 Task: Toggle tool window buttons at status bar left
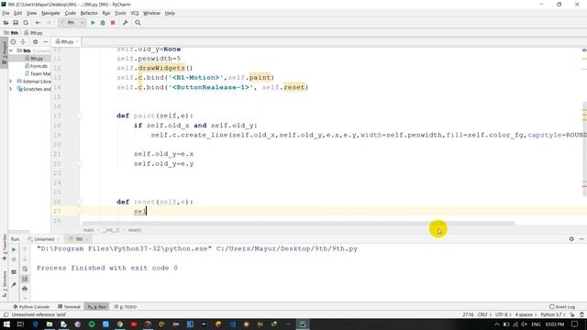6,314
